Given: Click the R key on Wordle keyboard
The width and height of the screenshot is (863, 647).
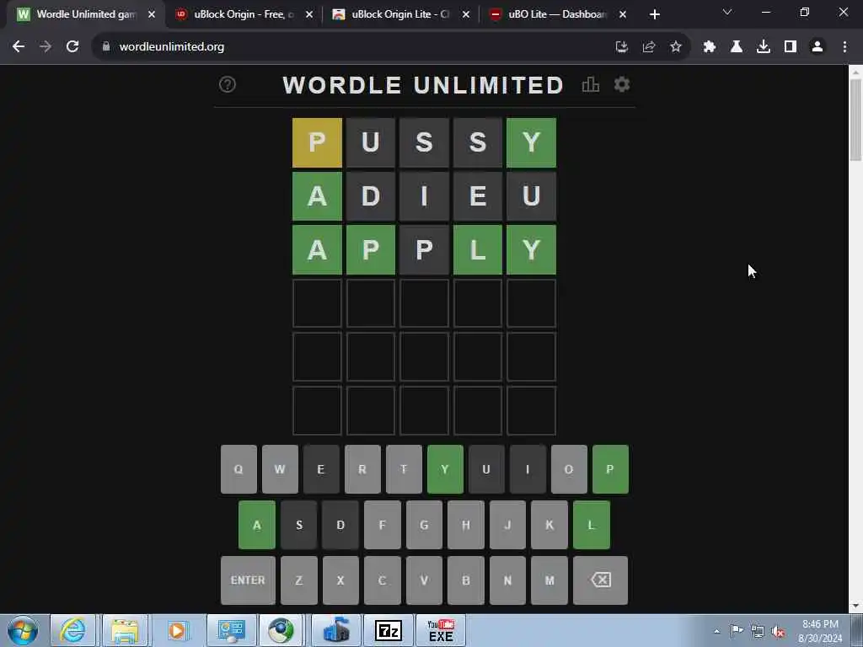Looking at the screenshot, I should 362,469.
